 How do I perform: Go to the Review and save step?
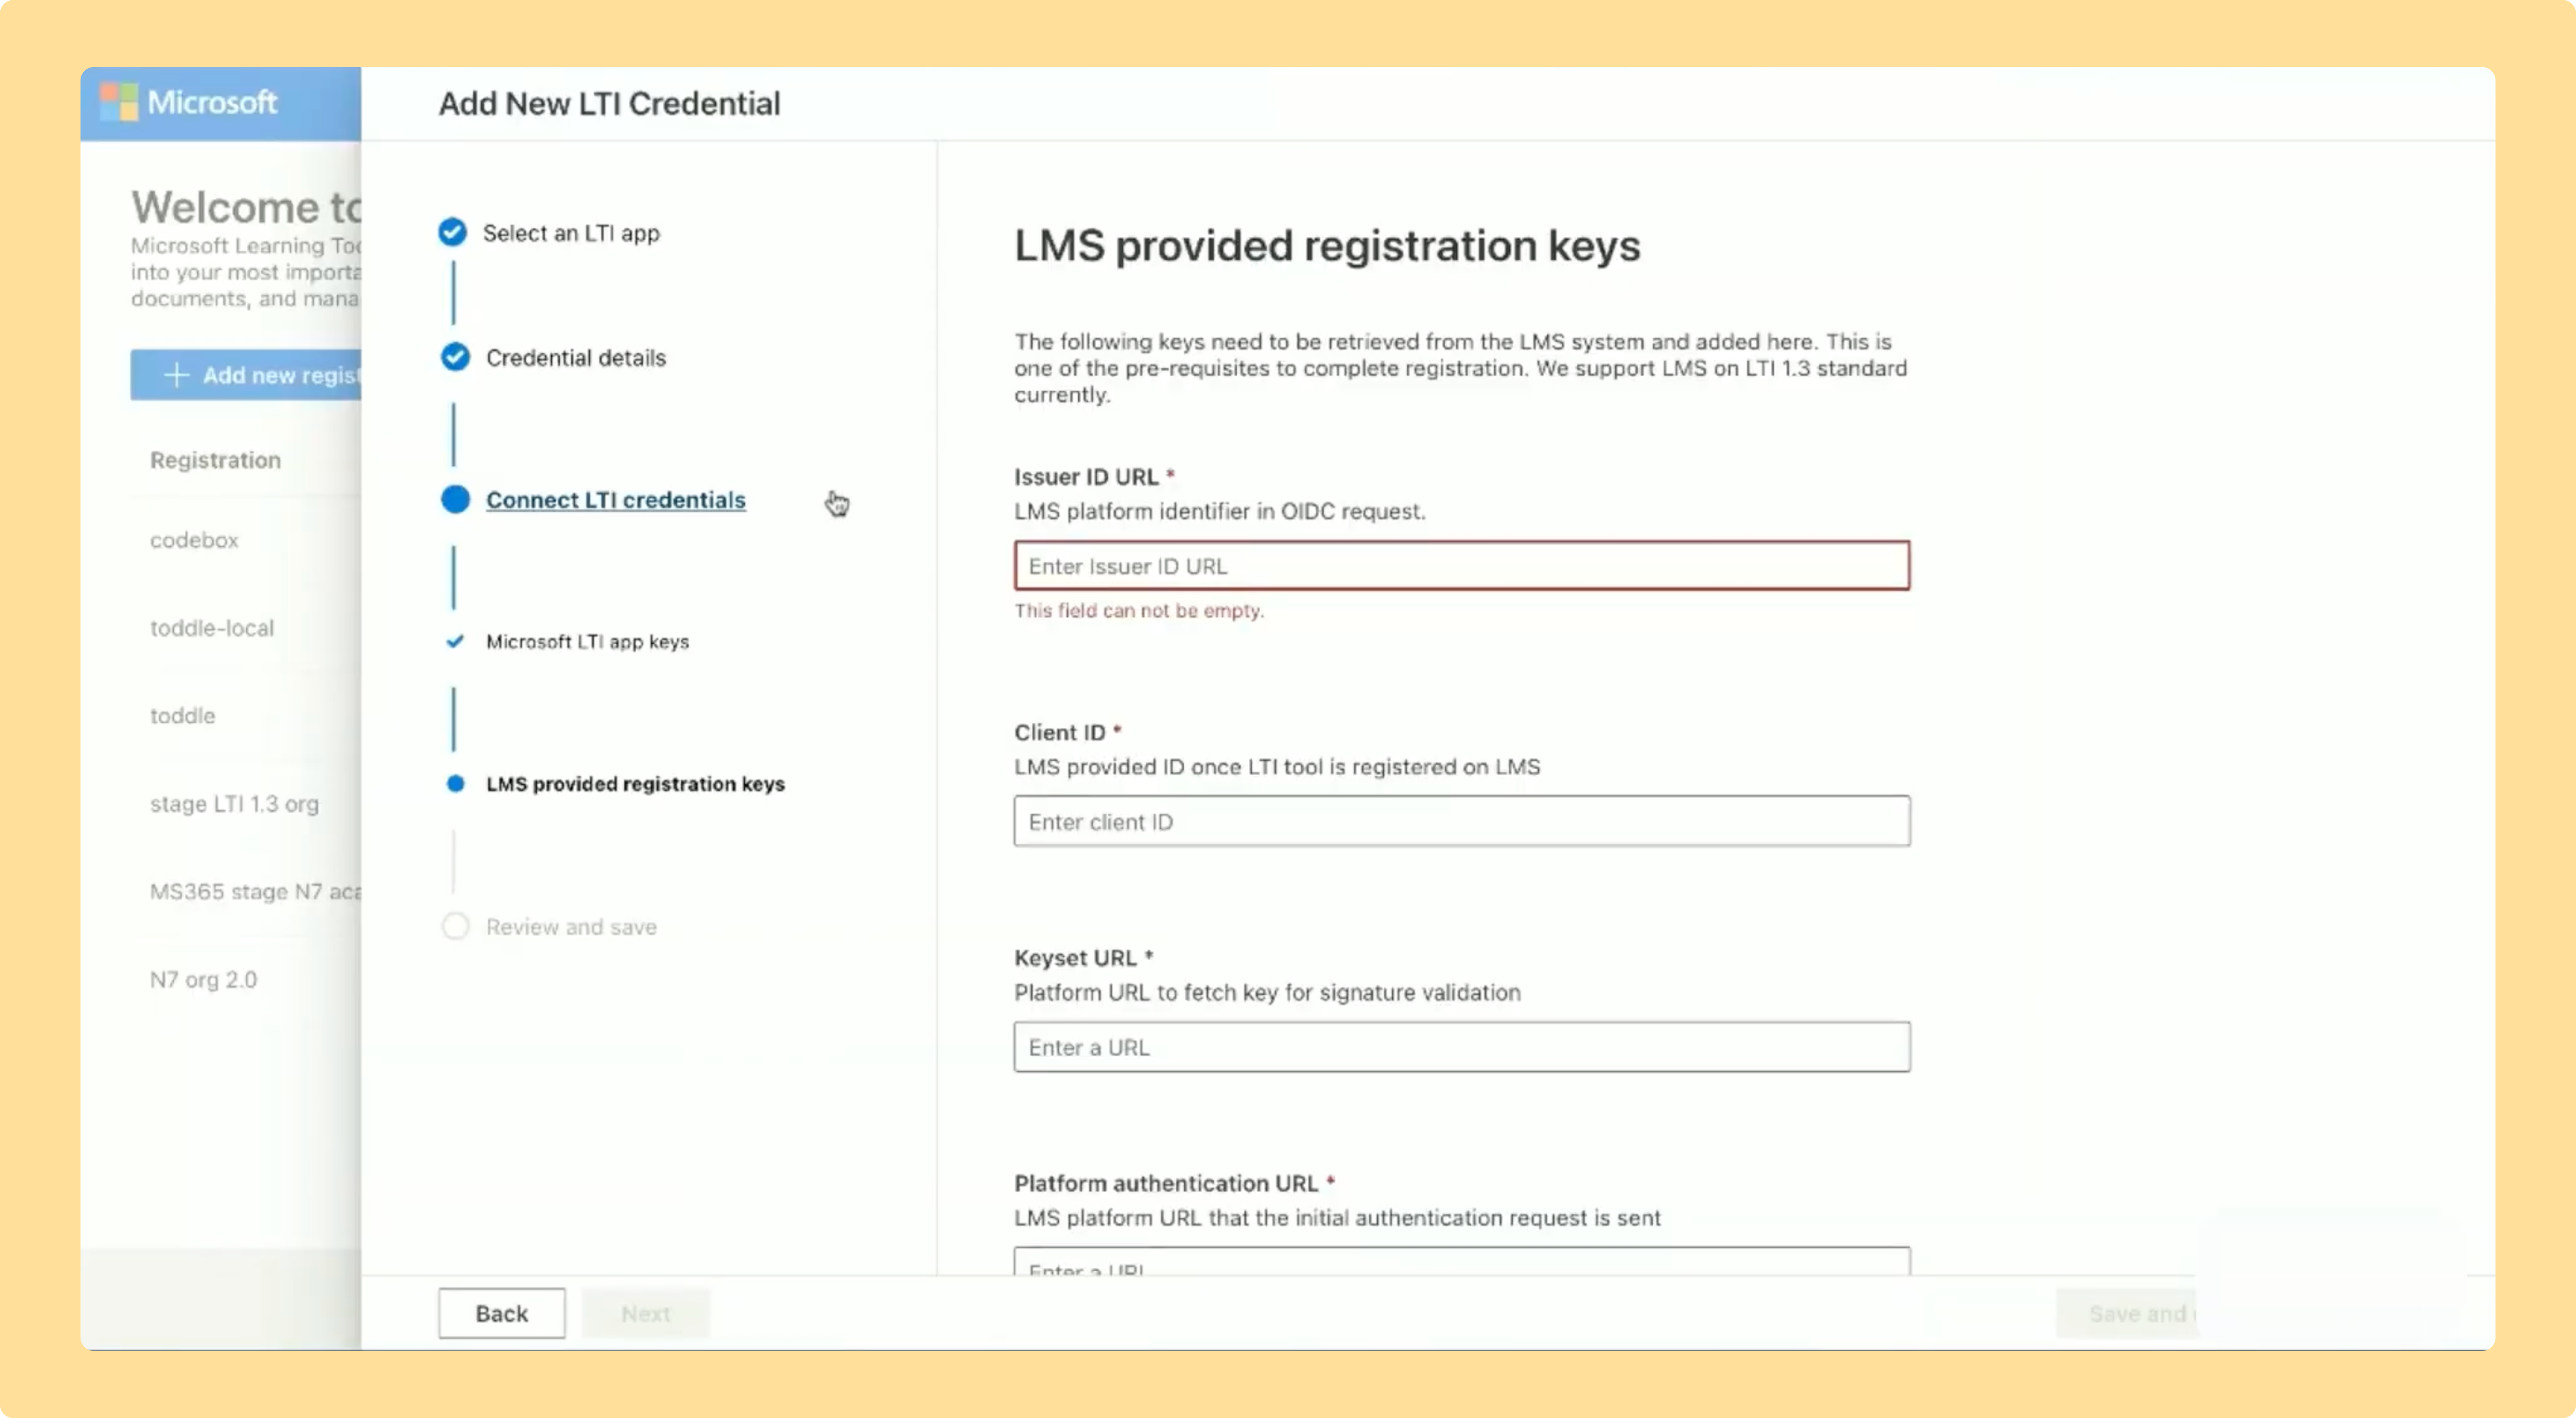tap(571, 926)
